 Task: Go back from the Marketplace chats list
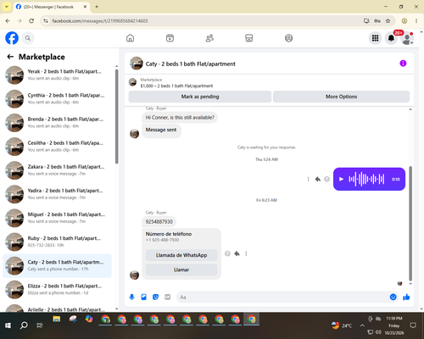(10, 57)
